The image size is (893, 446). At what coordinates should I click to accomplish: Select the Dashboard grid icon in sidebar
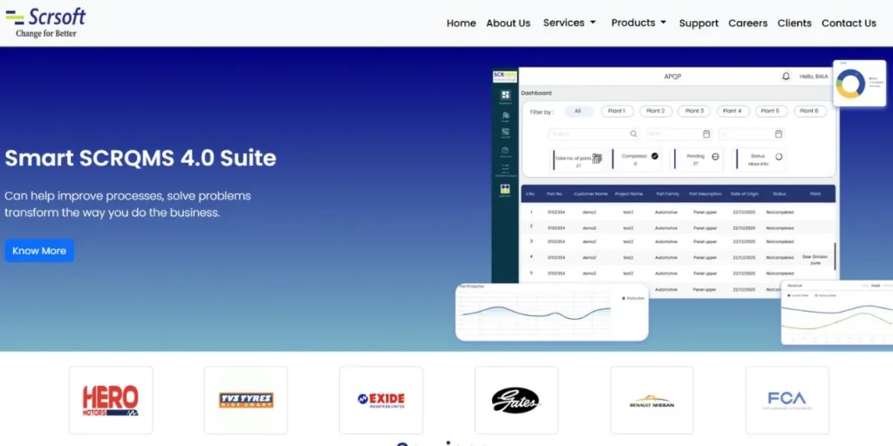505,95
